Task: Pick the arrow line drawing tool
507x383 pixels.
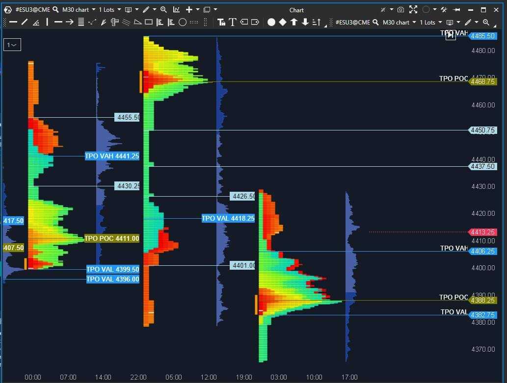Action: click(69, 22)
